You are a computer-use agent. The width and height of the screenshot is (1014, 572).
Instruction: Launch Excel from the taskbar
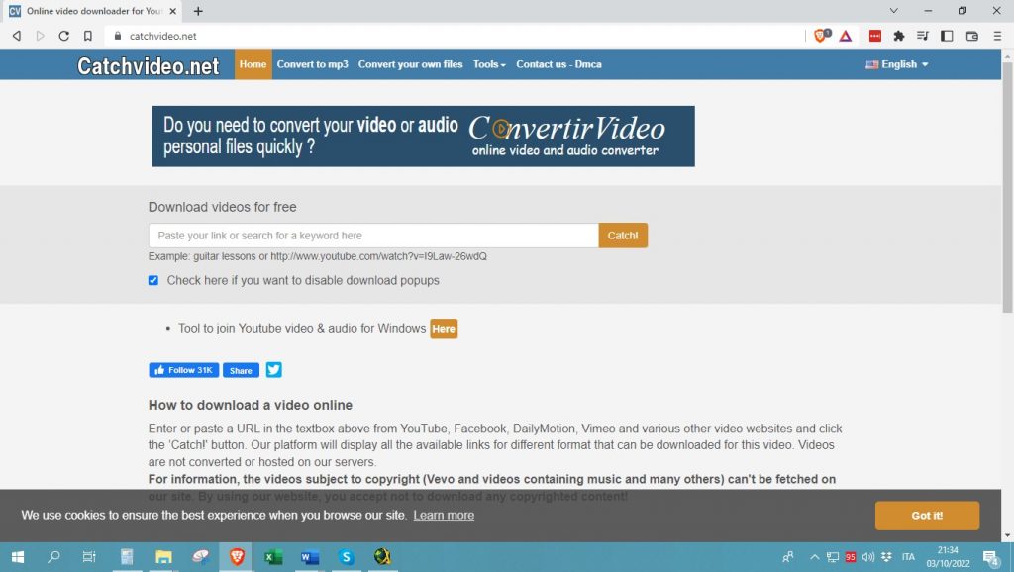click(x=270, y=556)
